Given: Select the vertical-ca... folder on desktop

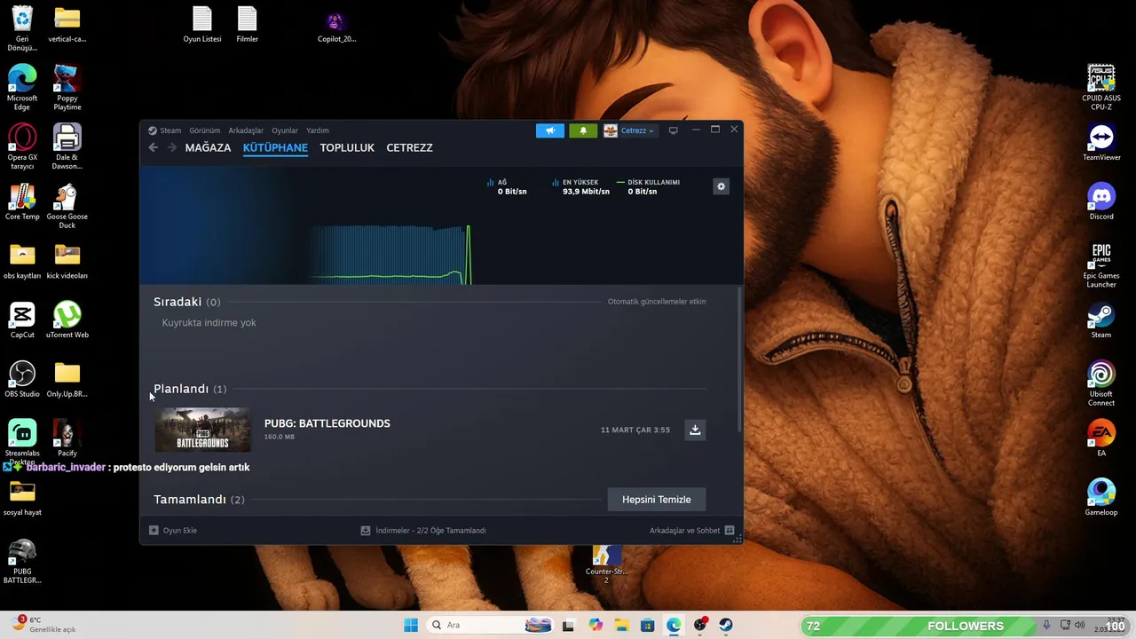Looking at the screenshot, I should pos(67,25).
